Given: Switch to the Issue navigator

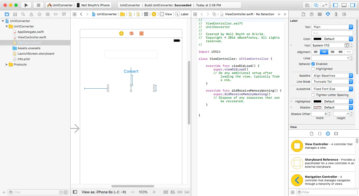Looking at the screenshot, I should pos(31,14).
